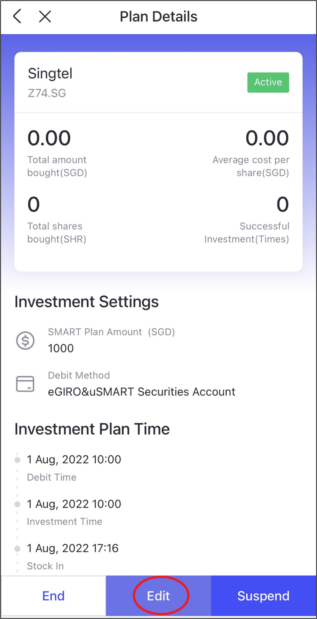The image size is (317, 619).
Task: Tap the Singtel stock name
Action: pyautogui.click(x=50, y=74)
